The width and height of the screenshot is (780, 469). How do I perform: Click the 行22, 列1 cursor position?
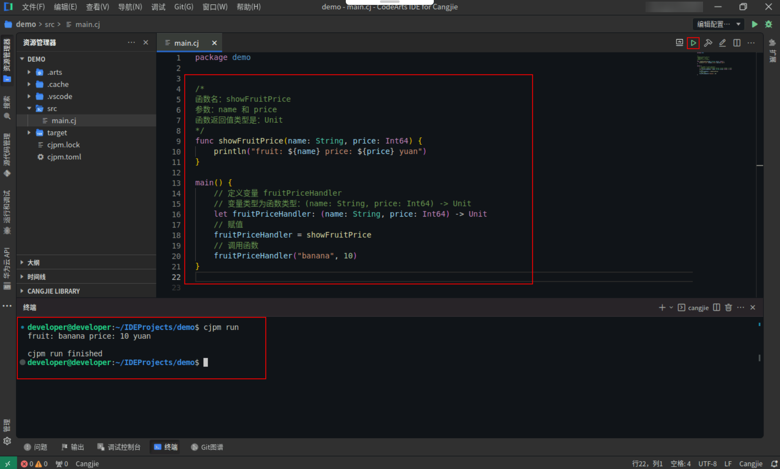click(x=647, y=464)
